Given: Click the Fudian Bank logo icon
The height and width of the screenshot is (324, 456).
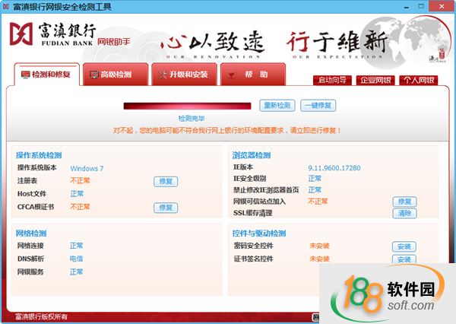Looking at the screenshot, I should (21, 34).
